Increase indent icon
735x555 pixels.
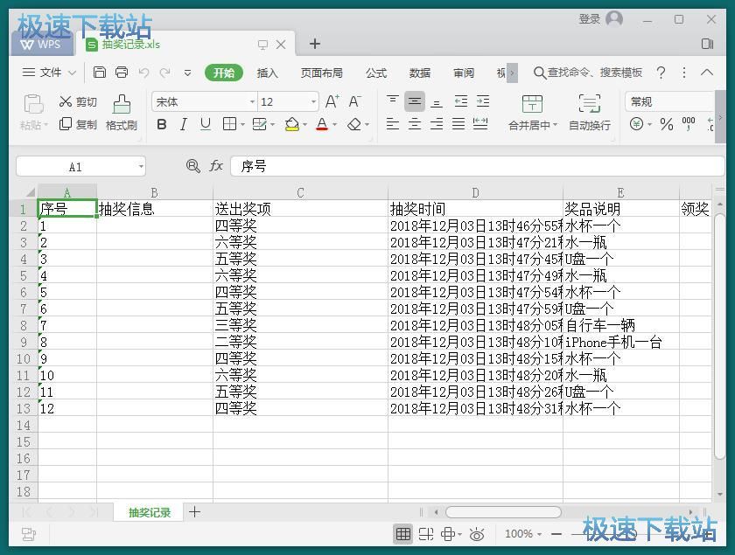(x=483, y=101)
